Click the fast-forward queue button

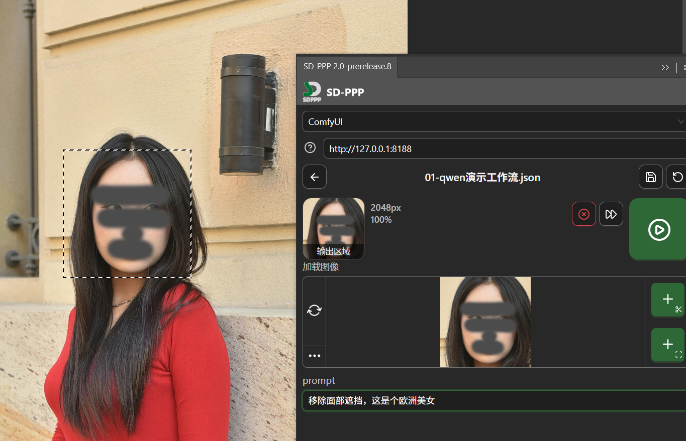[611, 214]
